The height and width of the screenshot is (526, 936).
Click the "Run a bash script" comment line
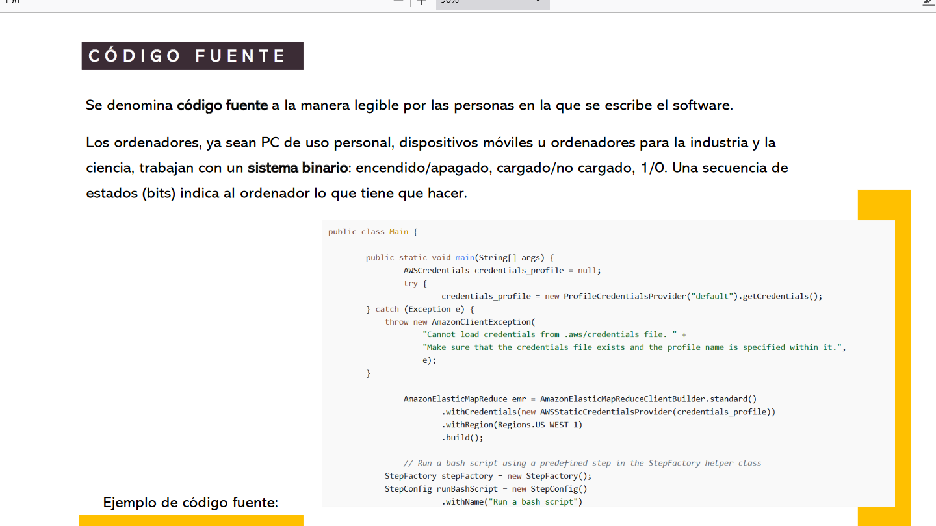[x=582, y=463]
